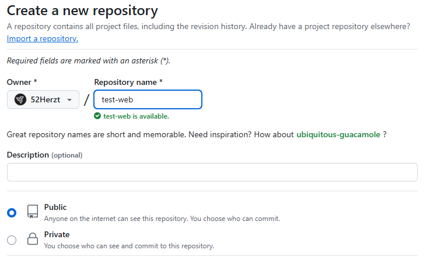Select the Public visibility radio button
The image size is (427, 257).
pos(12,213)
